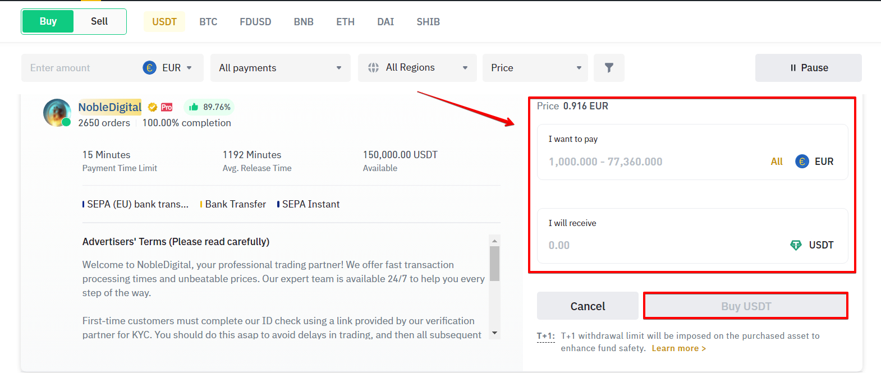Click the red Pro merchant badge
Image resolution: width=881 pixels, height=373 pixels.
tap(167, 107)
